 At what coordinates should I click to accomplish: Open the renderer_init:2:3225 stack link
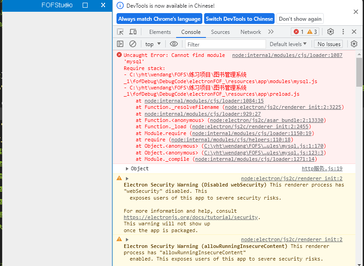pyautogui.click(x=283, y=107)
